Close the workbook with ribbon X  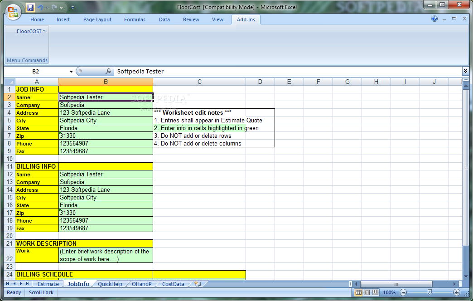click(x=464, y=19)
